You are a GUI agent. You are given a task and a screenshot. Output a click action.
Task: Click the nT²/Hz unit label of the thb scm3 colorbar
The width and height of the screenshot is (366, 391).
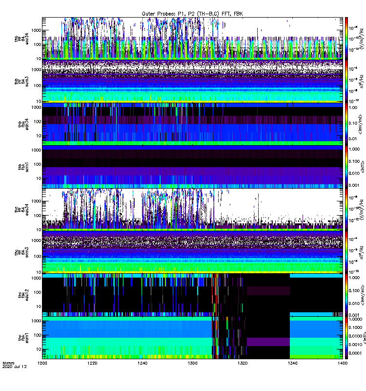point(362,82)
